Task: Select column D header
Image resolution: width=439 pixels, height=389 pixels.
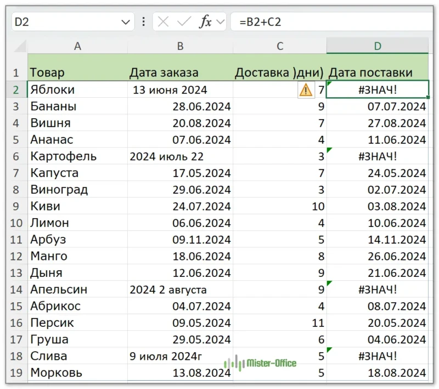Action: [378, 47]
